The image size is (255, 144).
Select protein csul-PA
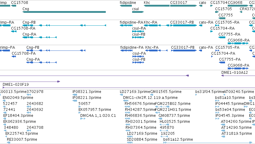pos(138,56)
